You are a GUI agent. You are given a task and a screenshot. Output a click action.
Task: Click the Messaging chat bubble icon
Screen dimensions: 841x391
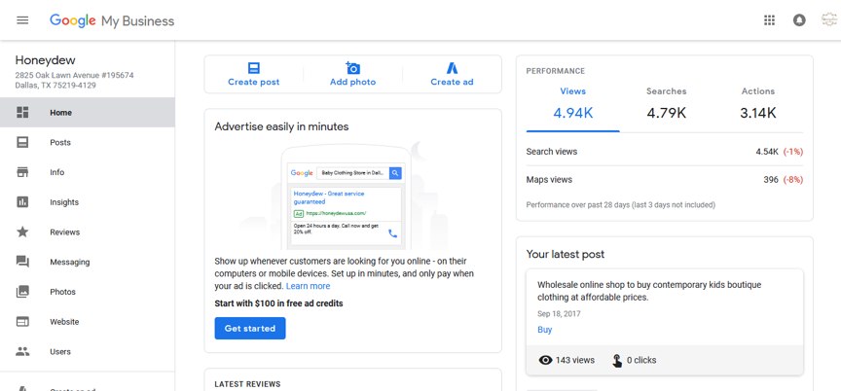pos(22,262)
